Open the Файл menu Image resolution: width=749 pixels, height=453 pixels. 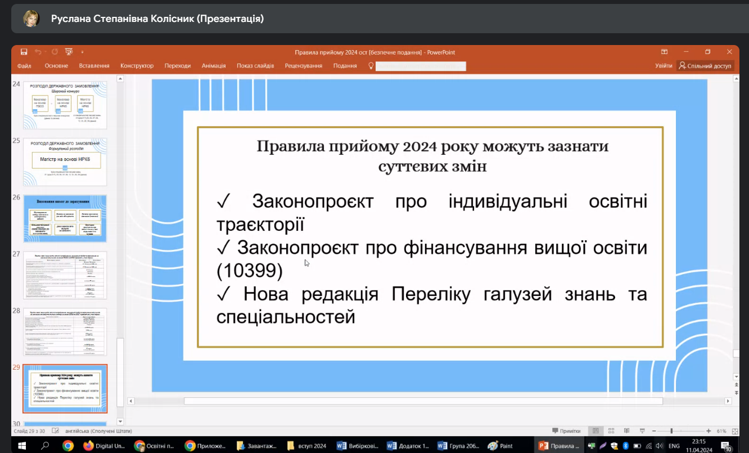point(24,66)
